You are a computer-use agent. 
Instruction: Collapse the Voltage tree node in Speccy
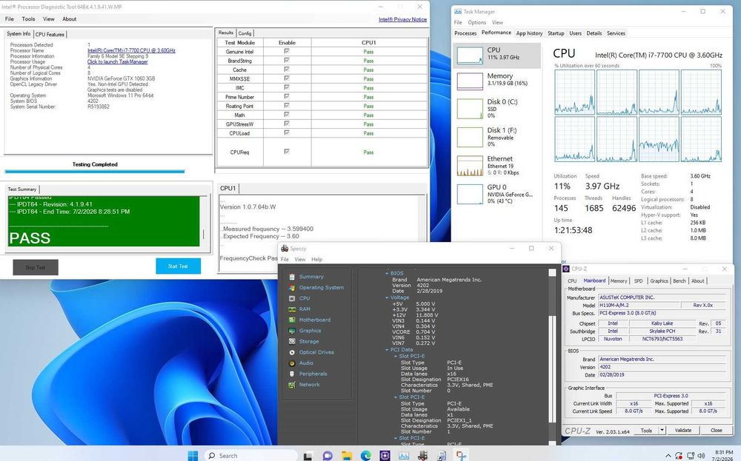coord(387,297)
